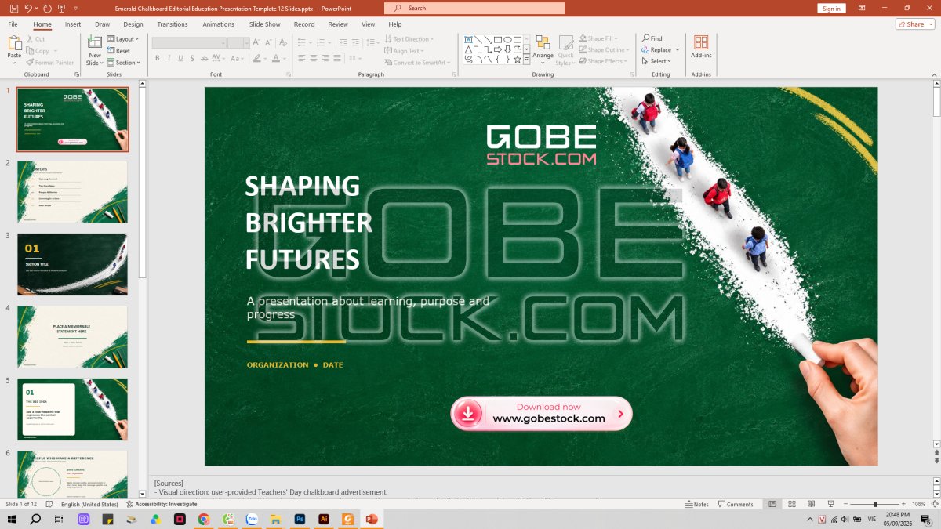Screen dimensions: 941x529
Task: Click the Justify alignment icon
Action: 337,58
